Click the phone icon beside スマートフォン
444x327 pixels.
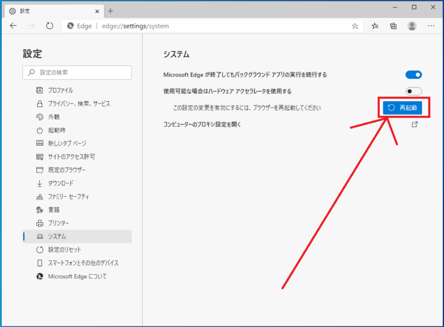[40, 263]
